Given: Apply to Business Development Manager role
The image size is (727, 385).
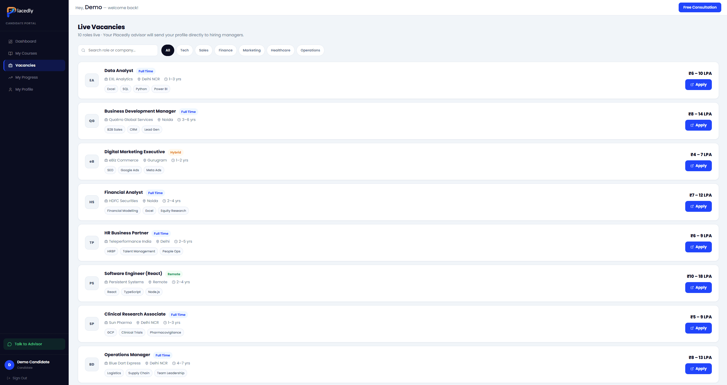Looking at the screenshot, I should pyautogui.click(x=698, y=125).
